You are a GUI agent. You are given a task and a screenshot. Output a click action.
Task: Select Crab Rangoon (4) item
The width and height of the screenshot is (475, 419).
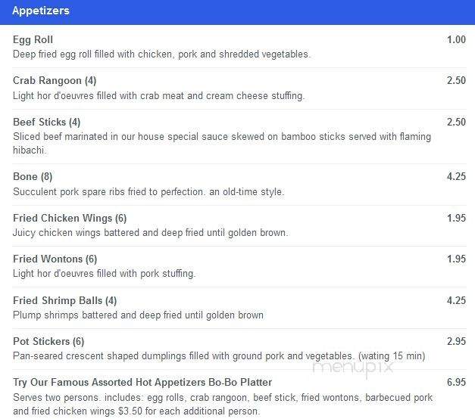pyautogui.click(x=55, y=81)
